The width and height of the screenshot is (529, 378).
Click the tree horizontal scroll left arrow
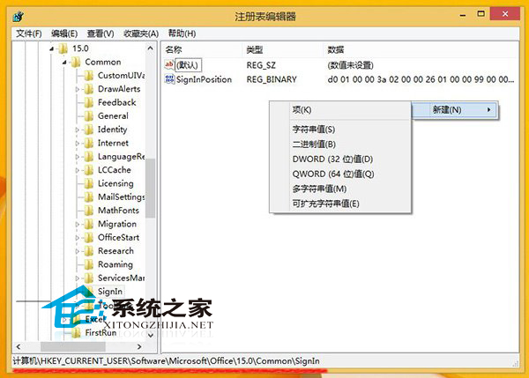tap(19, 346)
